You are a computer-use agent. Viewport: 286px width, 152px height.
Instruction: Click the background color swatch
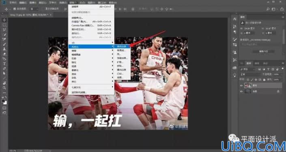5,103
